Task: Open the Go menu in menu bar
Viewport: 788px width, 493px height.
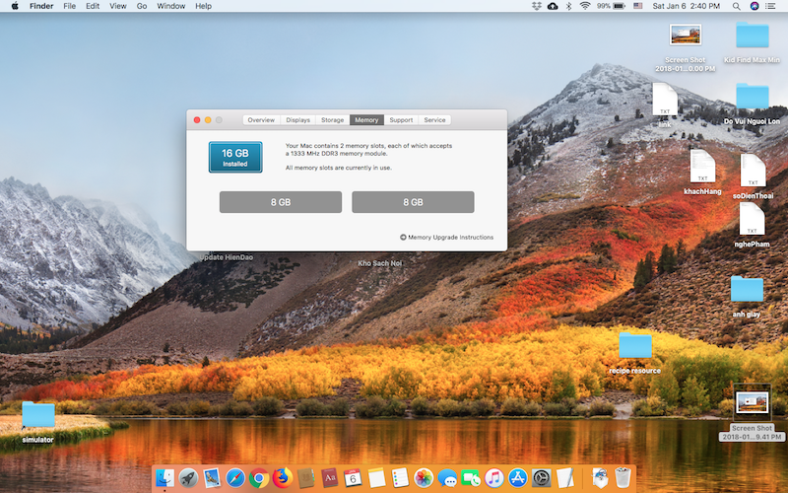Action: 142,6
